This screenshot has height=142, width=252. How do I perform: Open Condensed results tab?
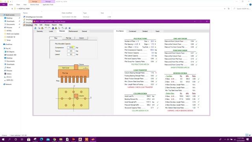[132, 31]
